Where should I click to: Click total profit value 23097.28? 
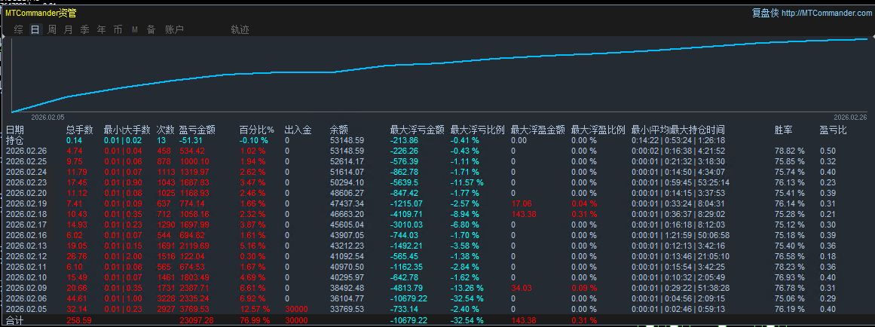pos(197,321)
